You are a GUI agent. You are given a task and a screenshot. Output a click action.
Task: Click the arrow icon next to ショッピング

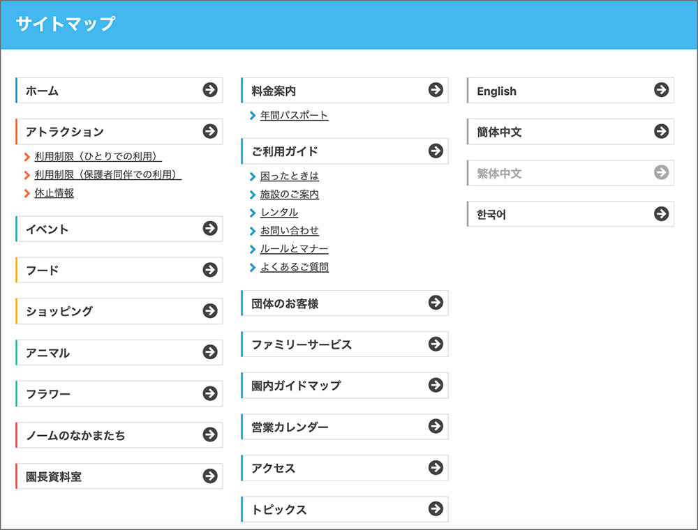pos(210,311)
